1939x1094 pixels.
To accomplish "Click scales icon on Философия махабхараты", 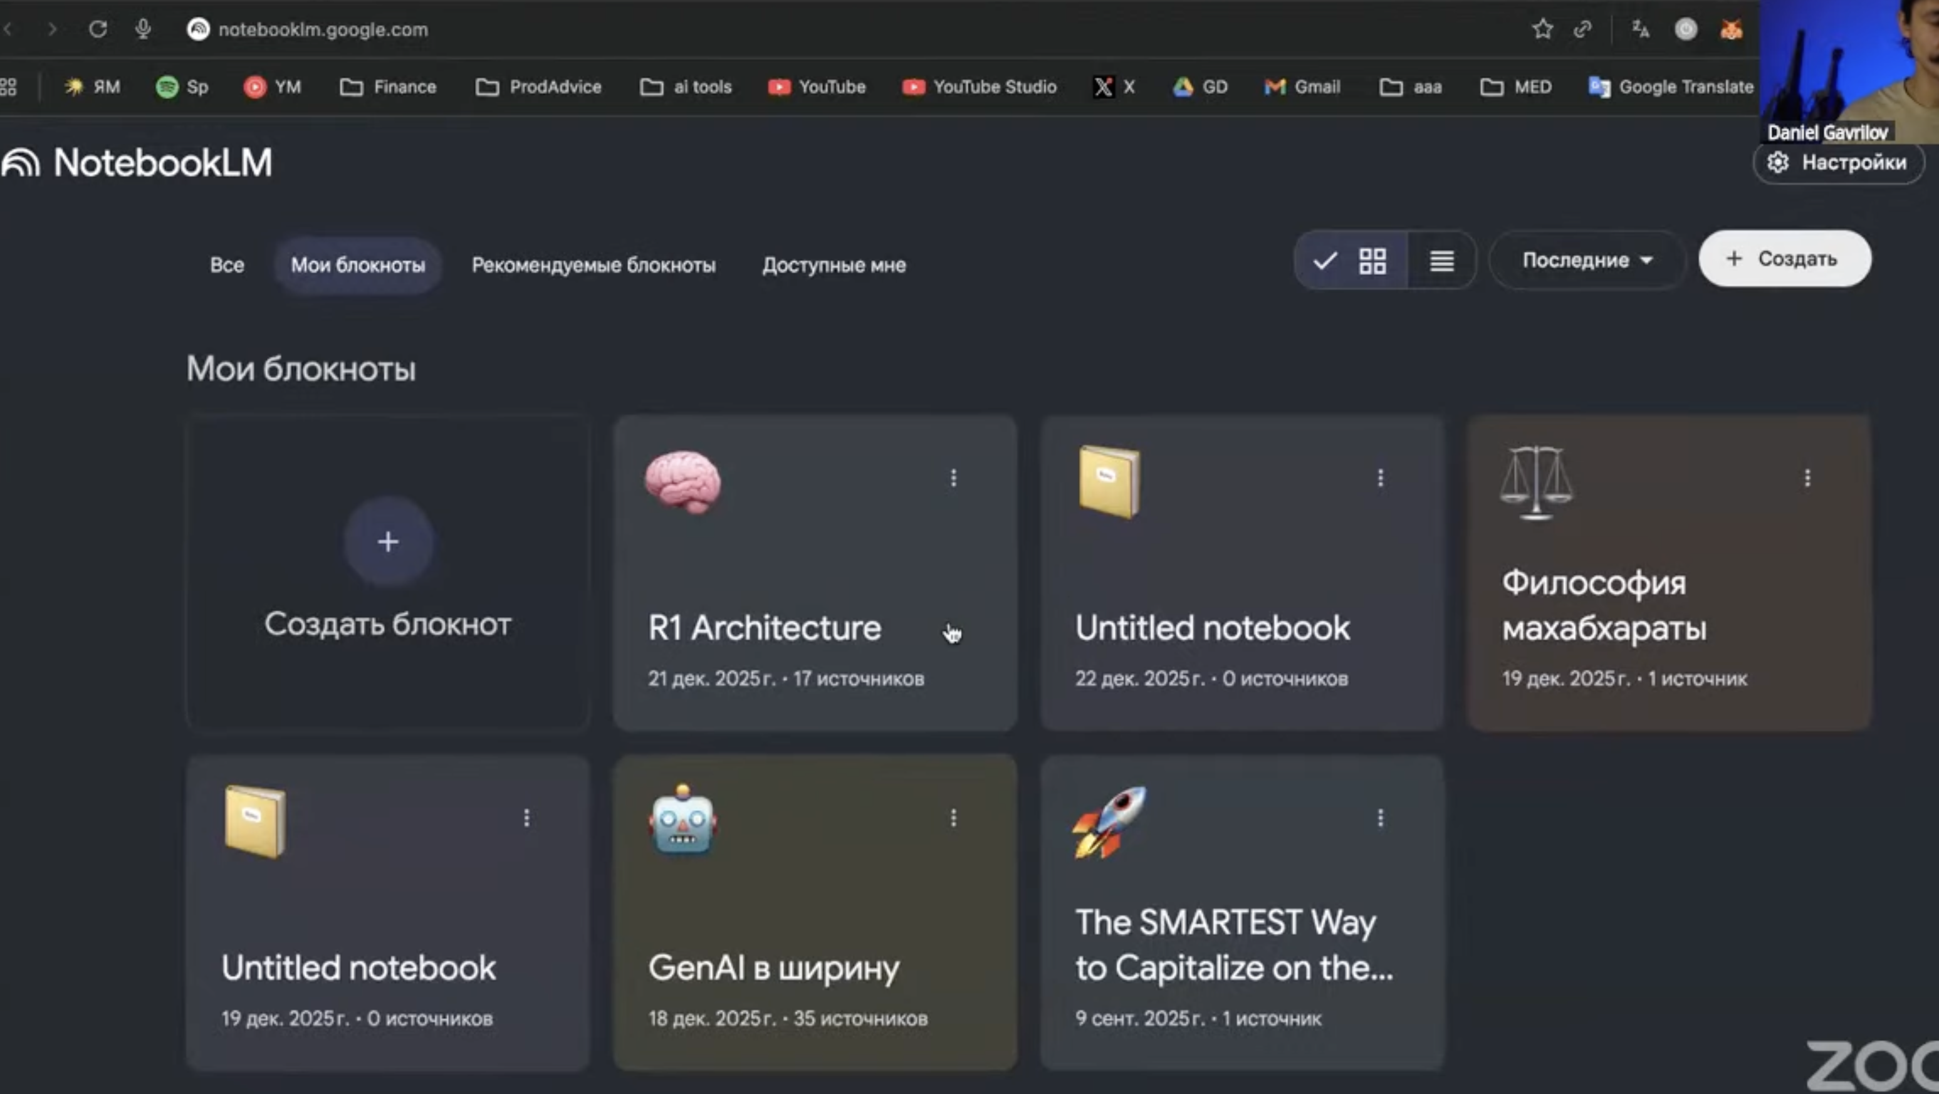I will click(1535, 482).
